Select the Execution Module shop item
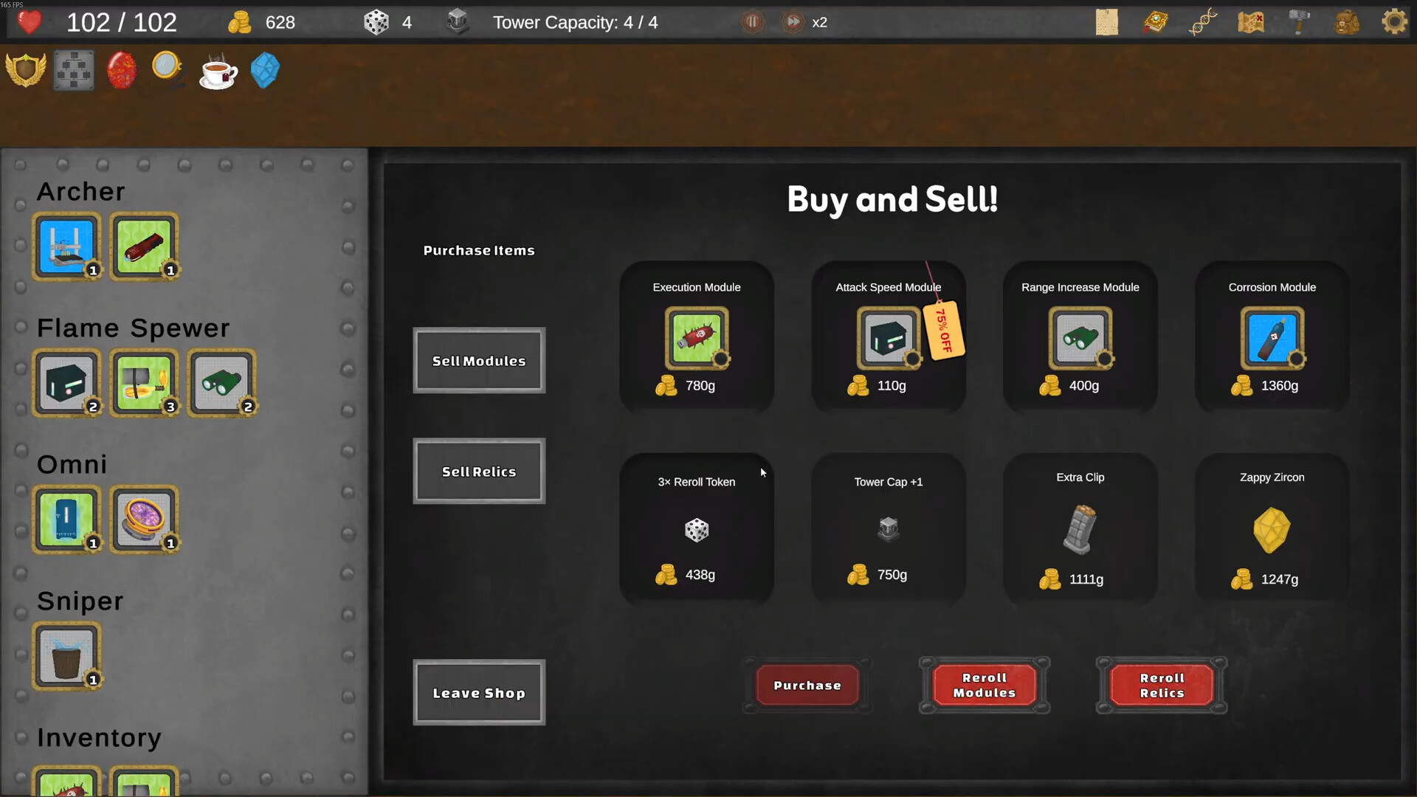This screenshot has width=1417, height=797. tap(697, 337)
